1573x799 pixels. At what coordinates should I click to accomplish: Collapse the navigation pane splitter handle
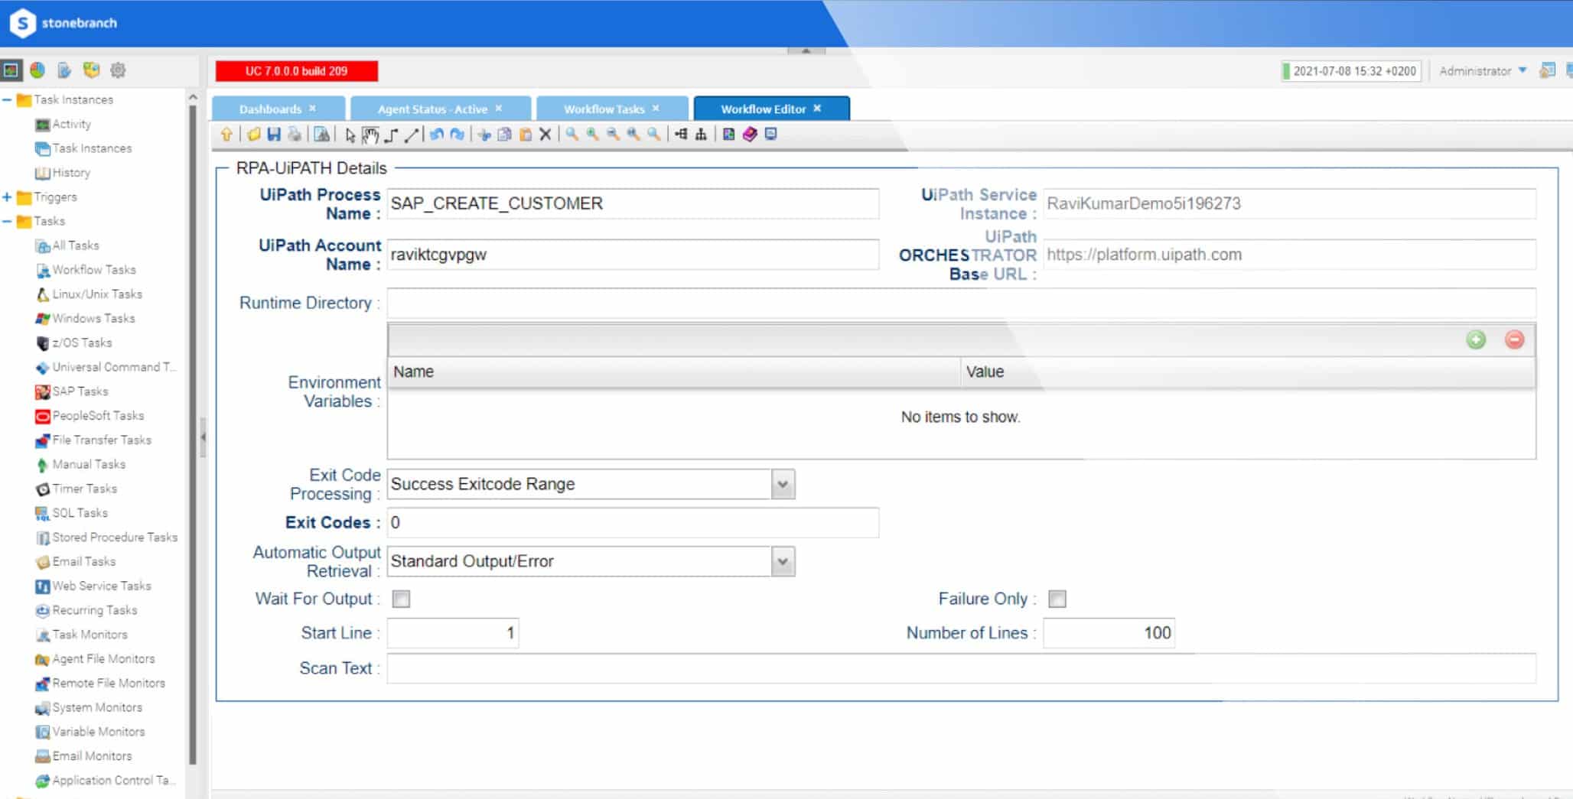pyautogui.click(x=203, y=437)
